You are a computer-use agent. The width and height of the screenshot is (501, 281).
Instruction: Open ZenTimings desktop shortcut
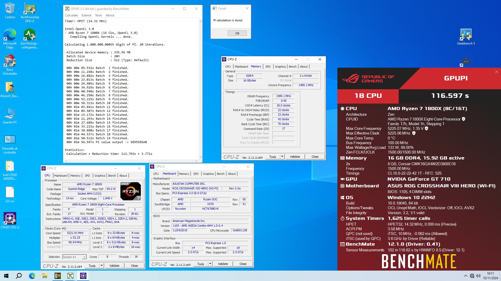[30, 39]
